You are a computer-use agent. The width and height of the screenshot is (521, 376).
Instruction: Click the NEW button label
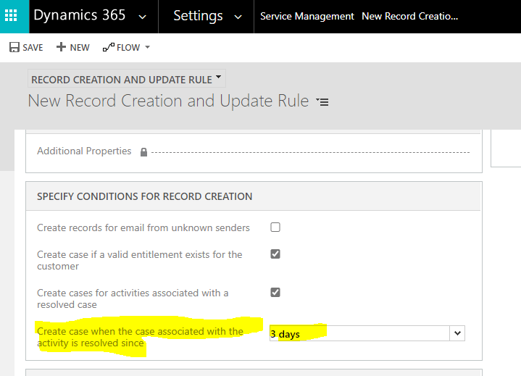[80, 47]
